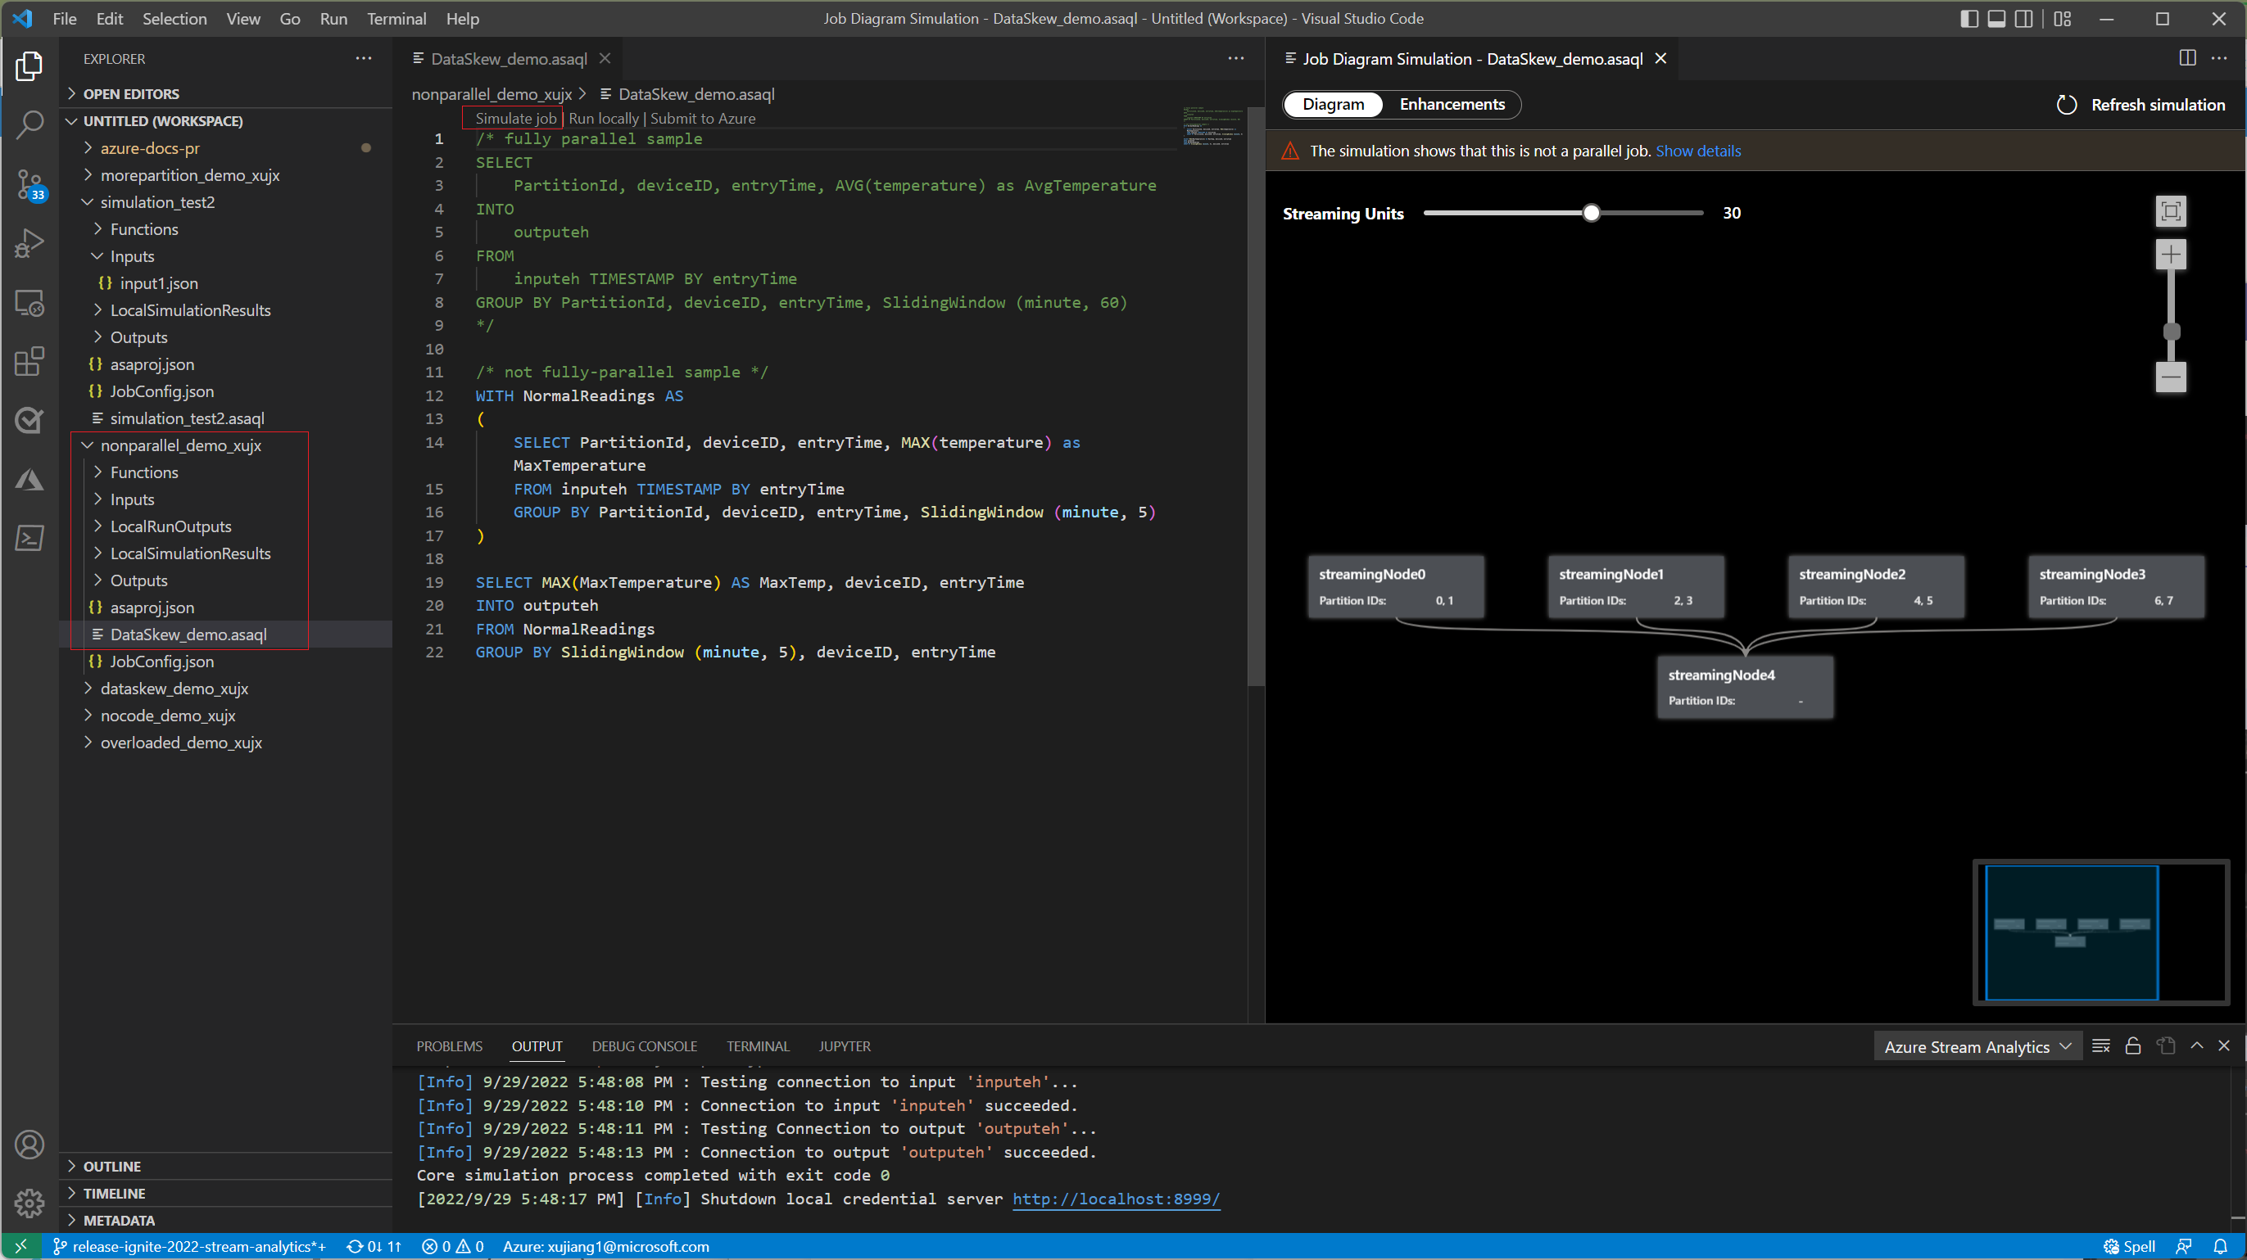Screen dimensions: 2247x1260
Task: Click the Show details link
Action: (1697, 151)
